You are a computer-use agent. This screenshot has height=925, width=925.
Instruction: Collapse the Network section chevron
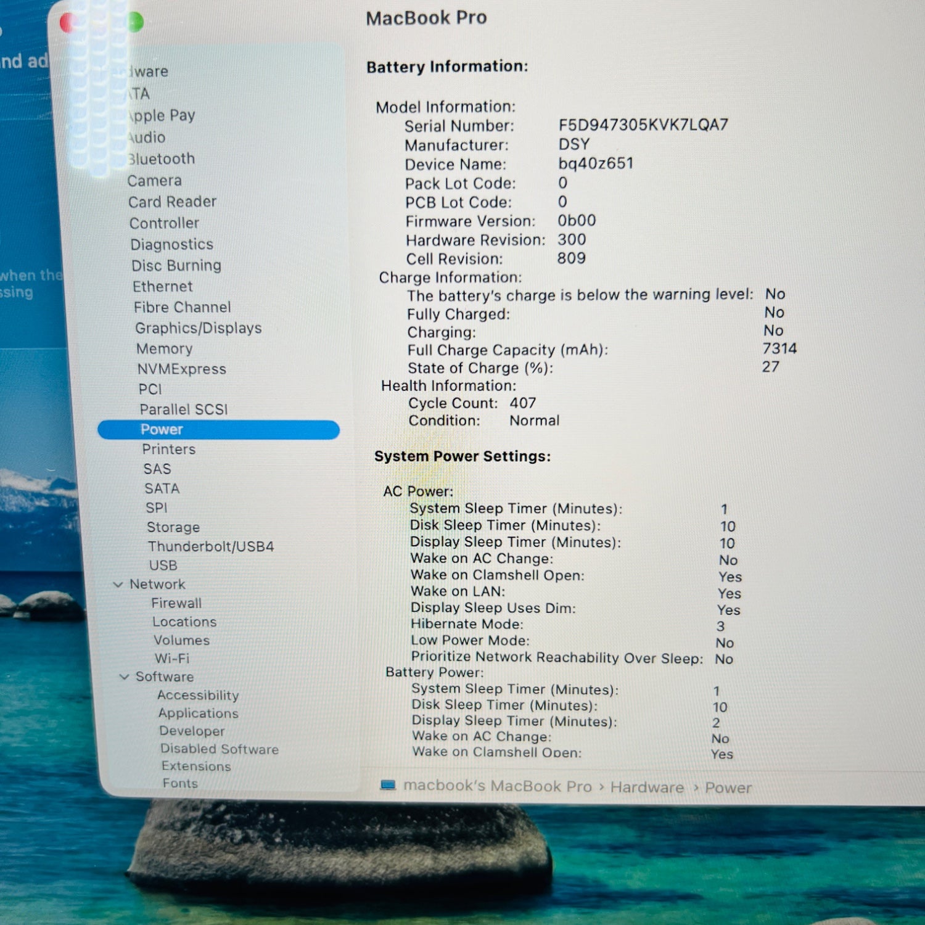pos(118,584)
